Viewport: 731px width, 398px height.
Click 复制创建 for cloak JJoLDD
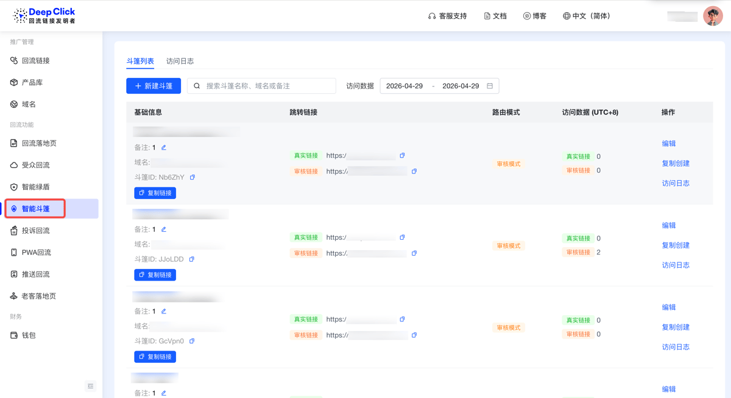676,245
